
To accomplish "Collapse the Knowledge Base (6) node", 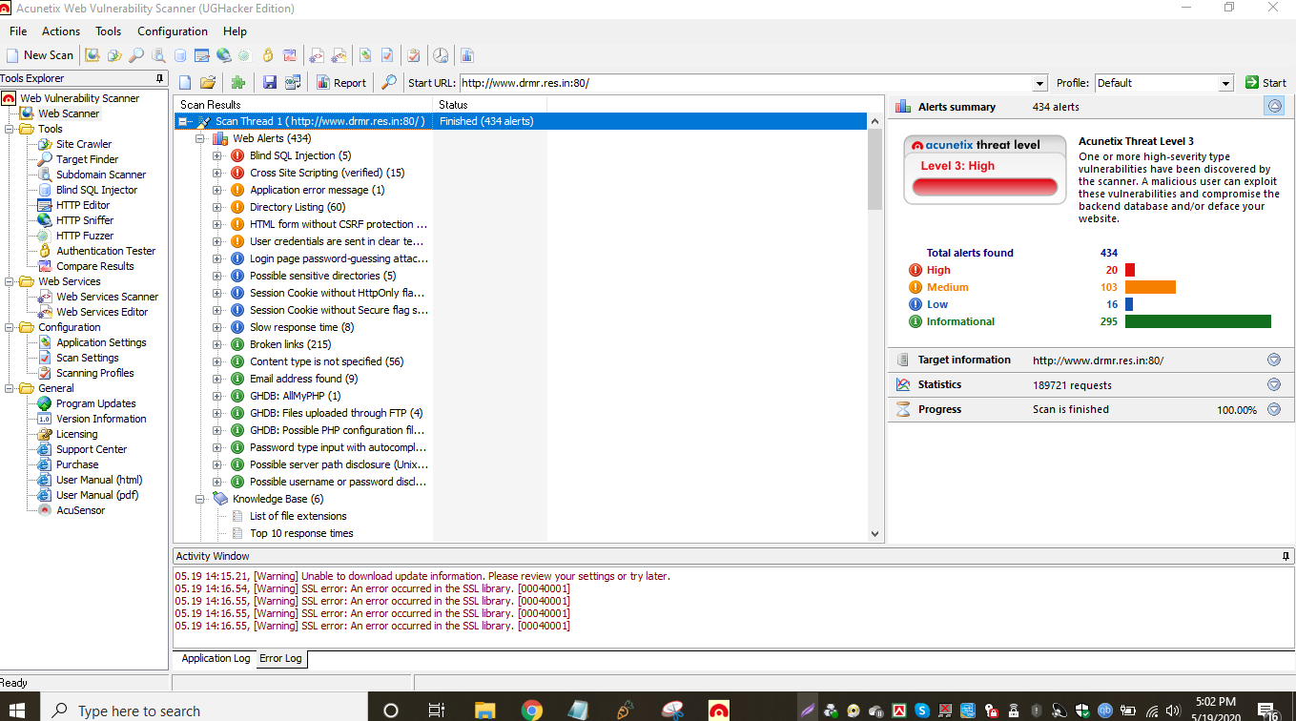I will pos(200,499).
